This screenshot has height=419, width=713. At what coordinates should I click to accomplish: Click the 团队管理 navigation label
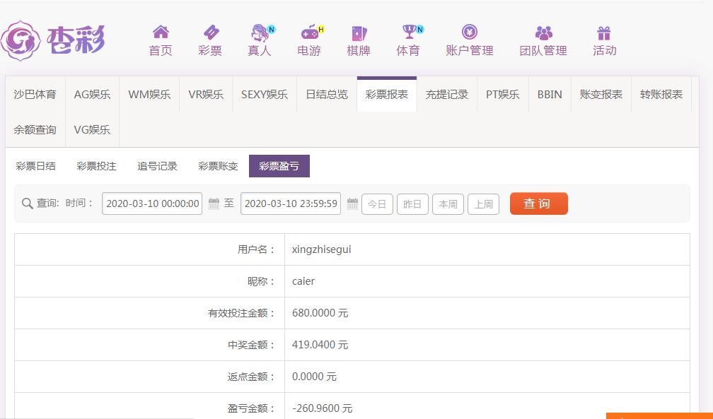coord(543,50)
